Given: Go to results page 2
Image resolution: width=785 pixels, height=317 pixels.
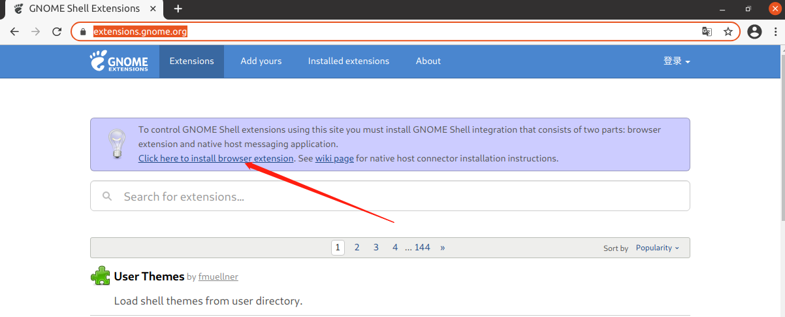Looking at the screenshot, I should [x=357, y=247].
